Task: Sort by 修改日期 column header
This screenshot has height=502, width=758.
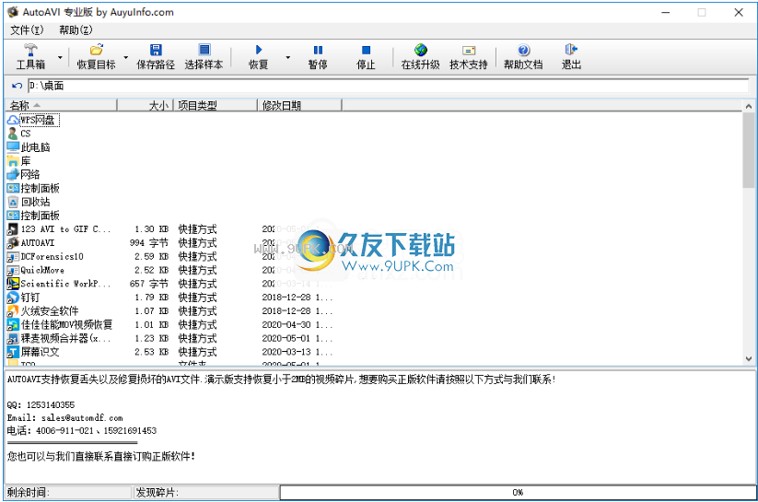Action: tap(299, 105)
